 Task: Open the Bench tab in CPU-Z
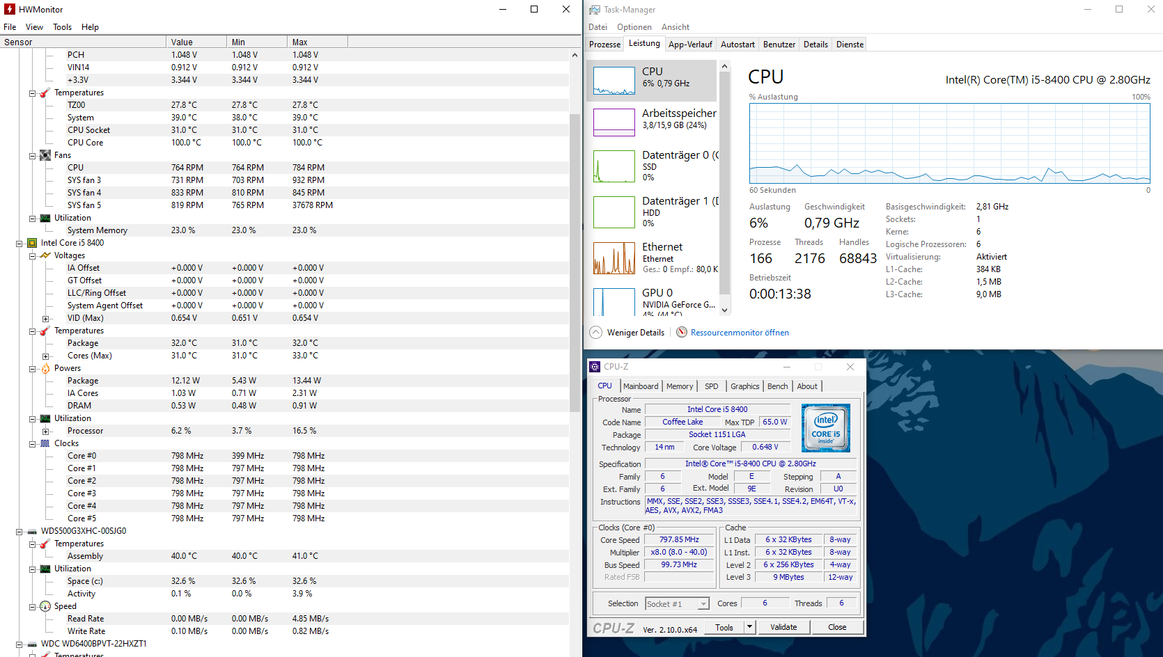pyautogui.click(x=778, y=386)
